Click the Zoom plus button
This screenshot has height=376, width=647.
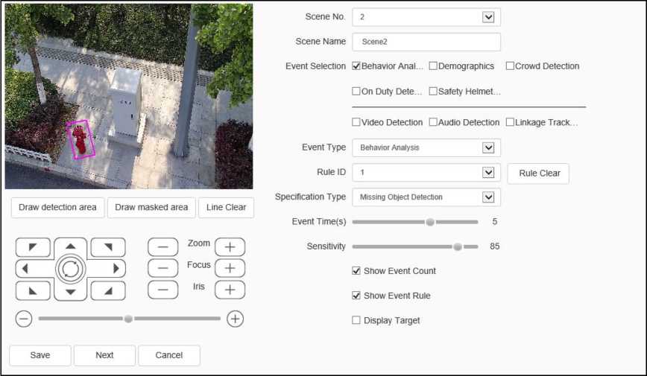(230, 246)
